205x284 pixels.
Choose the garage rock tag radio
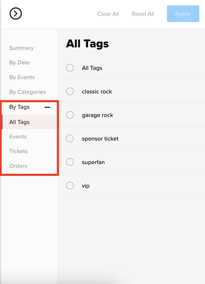70,115
